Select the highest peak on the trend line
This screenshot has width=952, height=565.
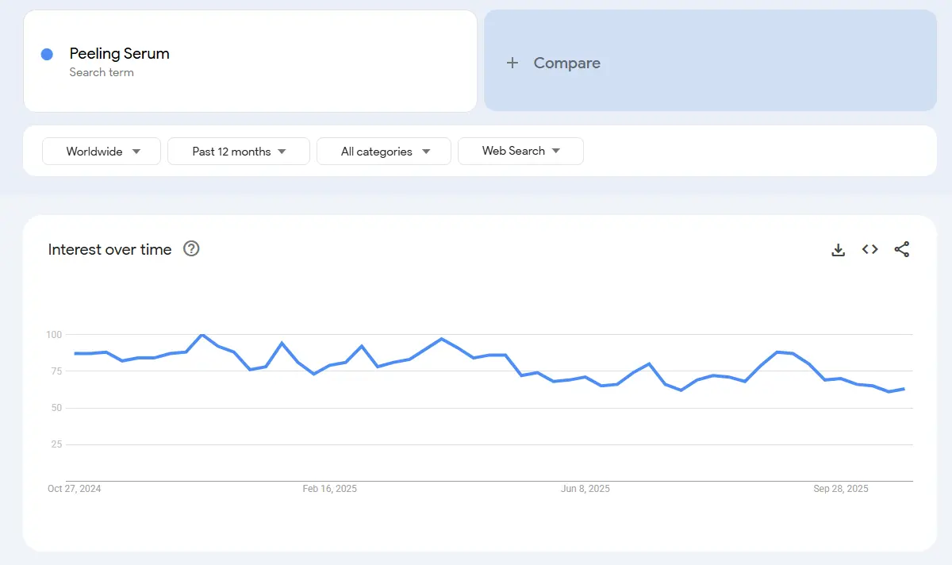click(202, 335)
